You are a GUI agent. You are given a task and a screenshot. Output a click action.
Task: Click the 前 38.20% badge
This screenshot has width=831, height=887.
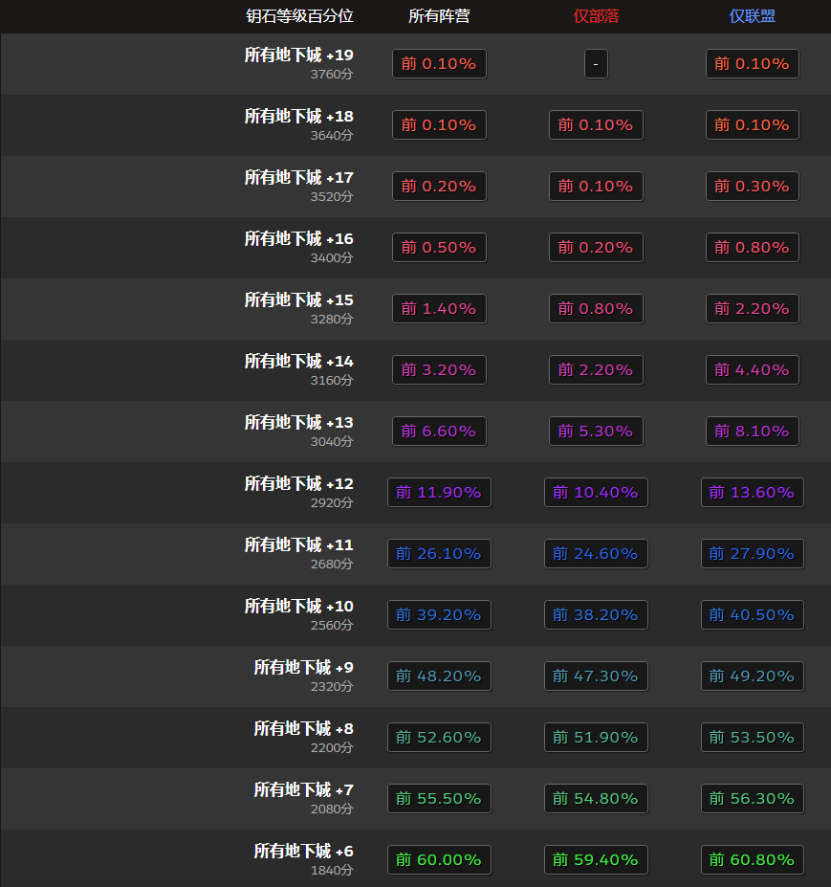tap(596, 615)
